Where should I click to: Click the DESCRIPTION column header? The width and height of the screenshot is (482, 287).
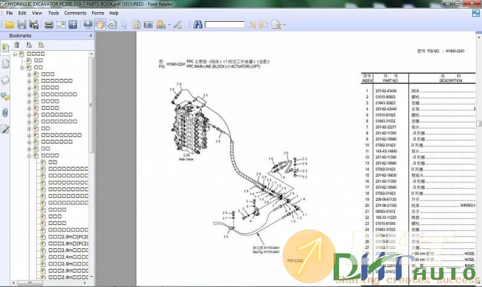pyautogui.click(x=451, y=80)
